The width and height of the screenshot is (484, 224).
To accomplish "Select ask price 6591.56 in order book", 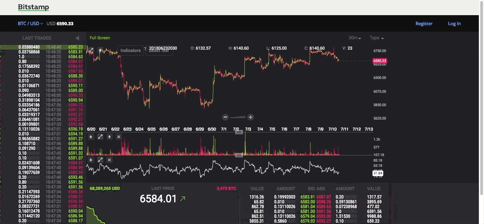I will tap(324, 212).
